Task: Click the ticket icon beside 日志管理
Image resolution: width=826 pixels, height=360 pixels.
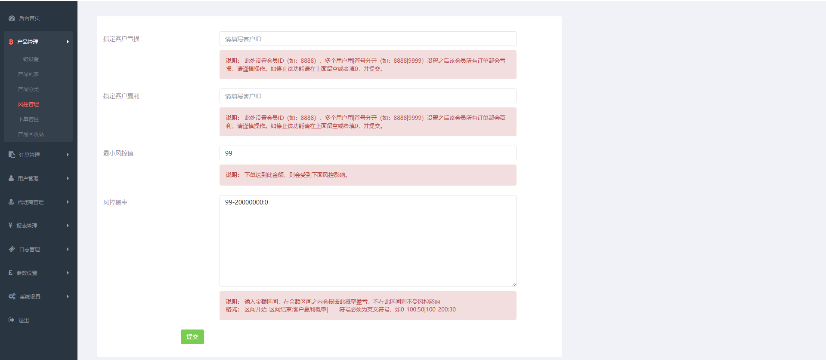Action: point(12,249)
